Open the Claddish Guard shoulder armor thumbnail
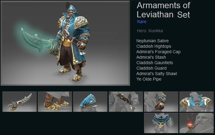Viewport: 215px width, 135px height. coord(196,102)
